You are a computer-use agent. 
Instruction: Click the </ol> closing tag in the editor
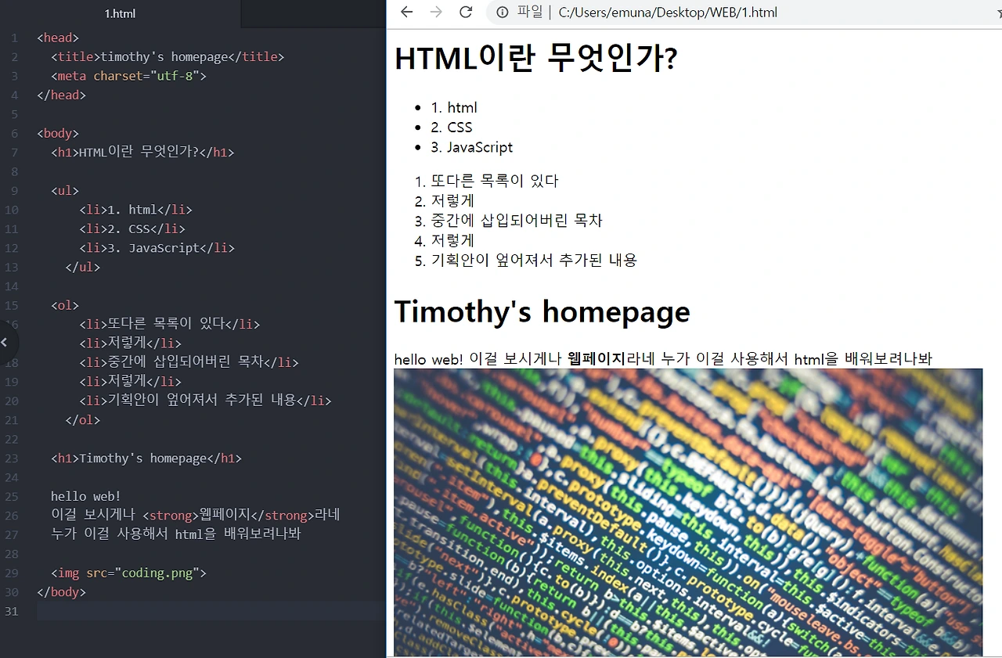point(83,419)
